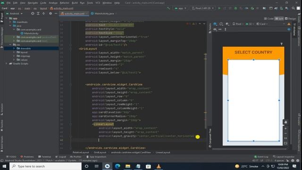Zoom in the preview with plus icon
Viewport: 302px width, 170px height.
[285, 128]
